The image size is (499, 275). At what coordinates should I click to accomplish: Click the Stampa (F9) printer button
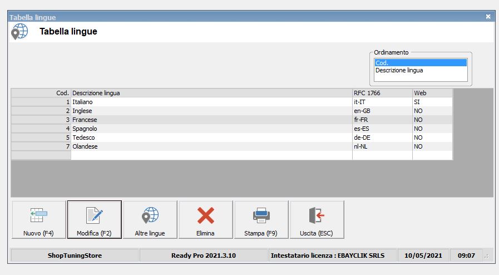[x=261, y=220]
